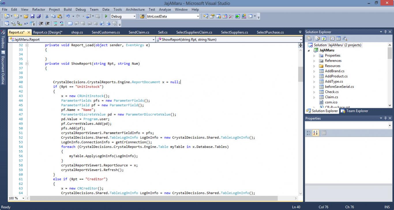Click the Copy icon in toolbar
The image size is (394, 210).
coord(53,16)
